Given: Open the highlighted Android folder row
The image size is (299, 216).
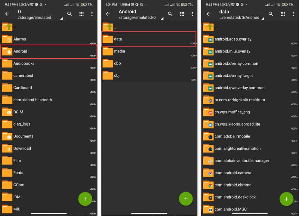Looking at the screenshot, I should click(48, 52).
